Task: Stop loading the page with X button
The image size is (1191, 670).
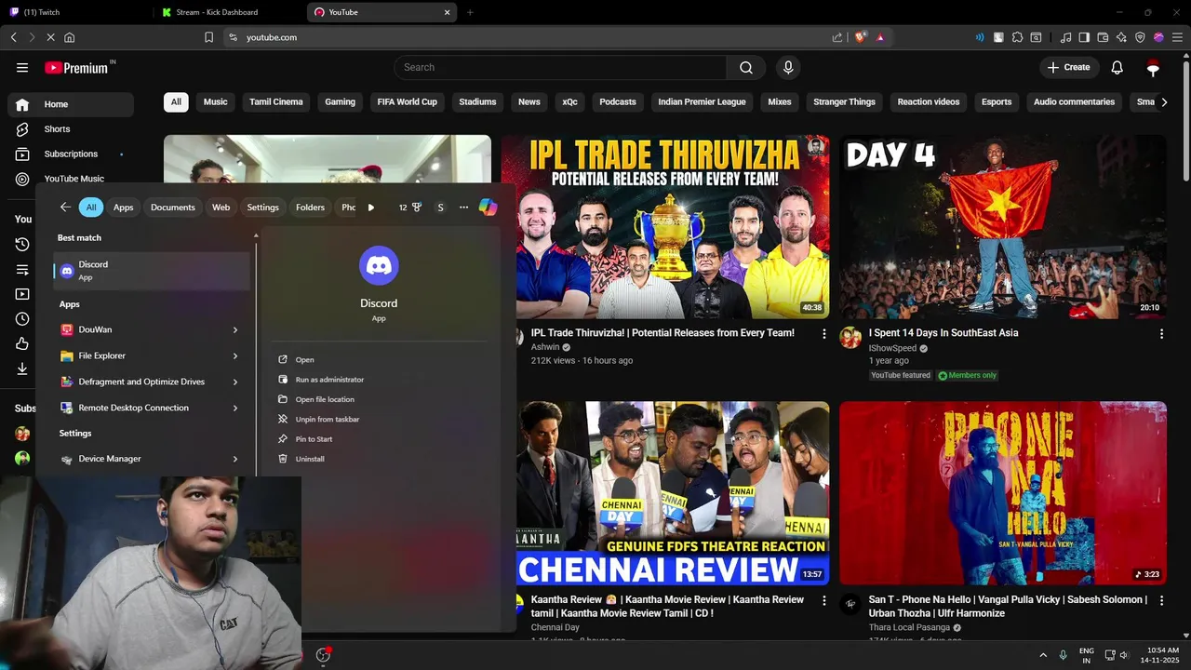Action: point(50,37)
